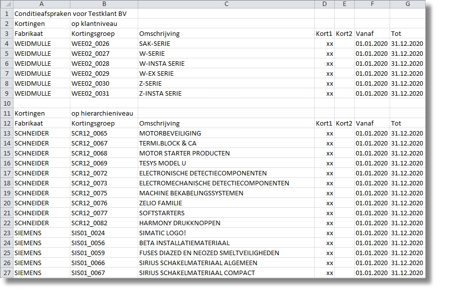Select column A header
The width and height of the screenshot is (449, 299).
click(41, 4)
